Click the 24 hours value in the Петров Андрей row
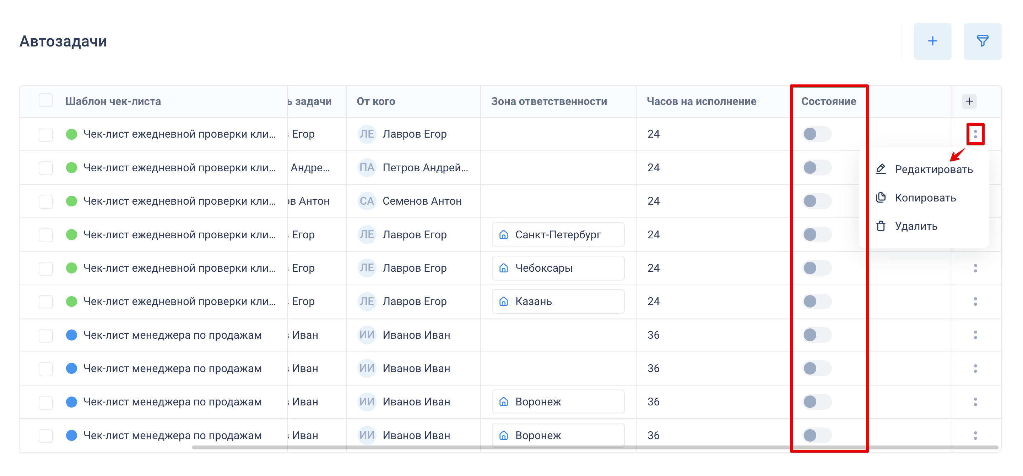 pyautogui.click(x=653, y=168)
